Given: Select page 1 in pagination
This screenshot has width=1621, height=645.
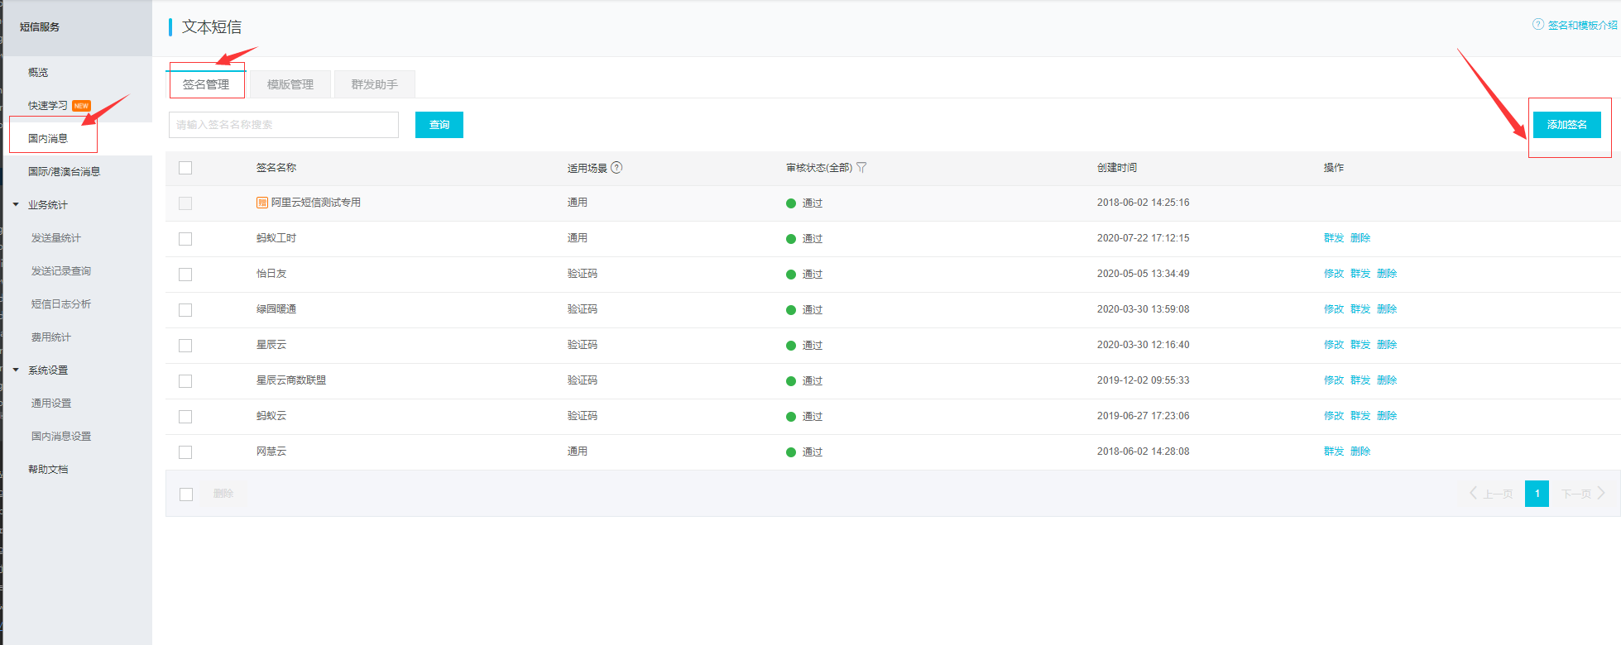Looking at the screenshot, I should point(1537,494).
